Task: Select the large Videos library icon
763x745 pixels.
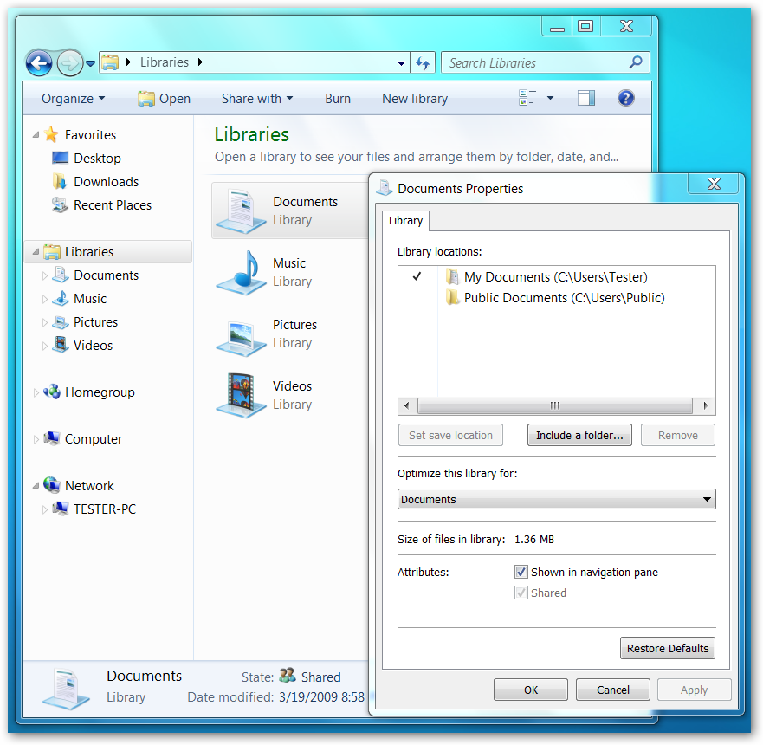Action: tap(241, 395)
